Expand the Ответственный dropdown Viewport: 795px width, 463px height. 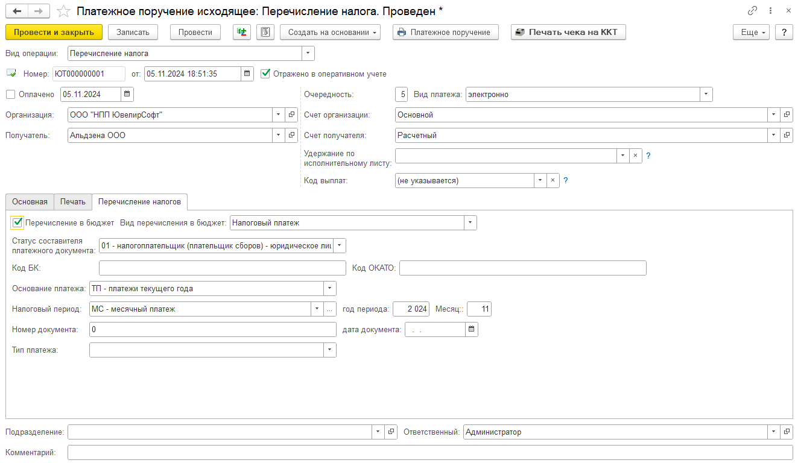(x=774, y=432)
